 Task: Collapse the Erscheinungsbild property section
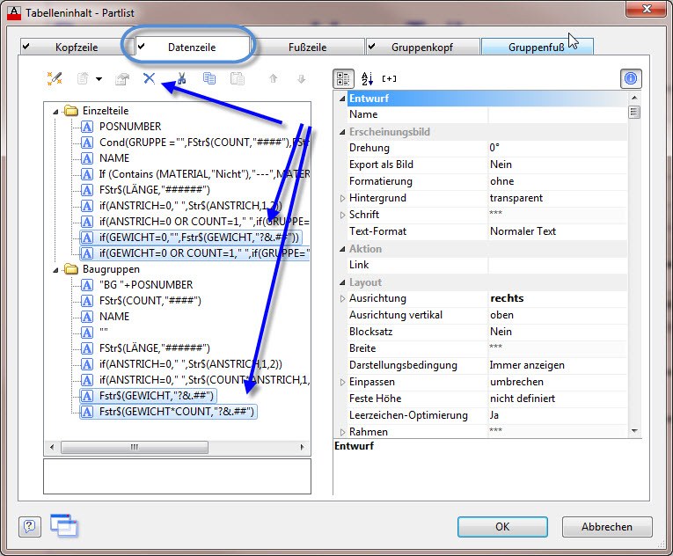[x=342, y=132]
